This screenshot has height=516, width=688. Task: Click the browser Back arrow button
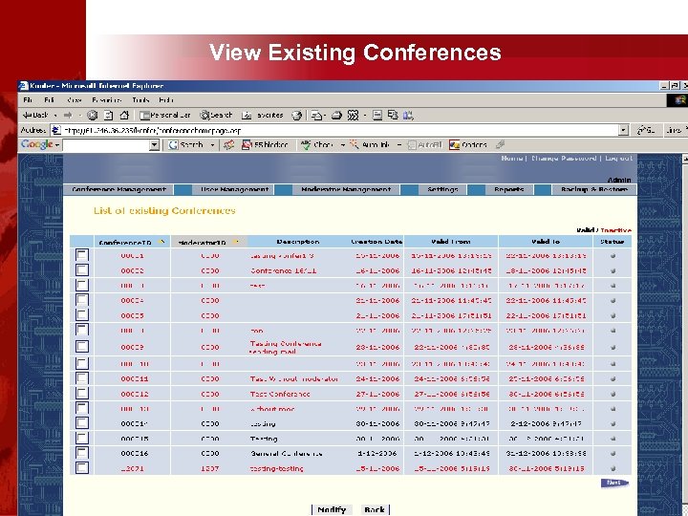(34, 116)
